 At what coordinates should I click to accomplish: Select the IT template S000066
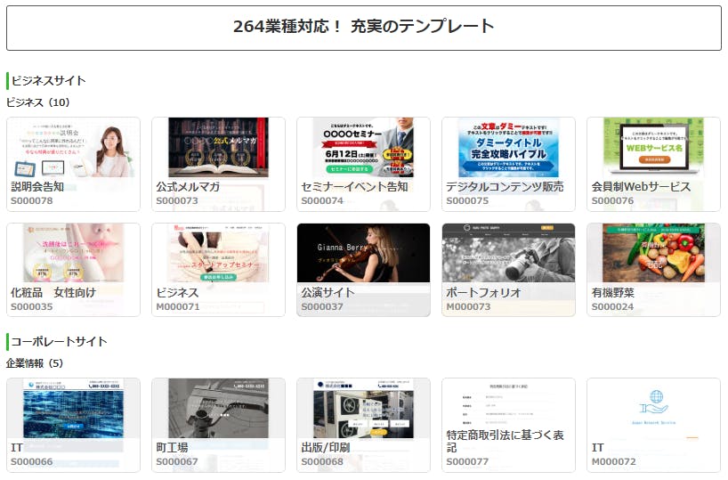pos(73,424)
